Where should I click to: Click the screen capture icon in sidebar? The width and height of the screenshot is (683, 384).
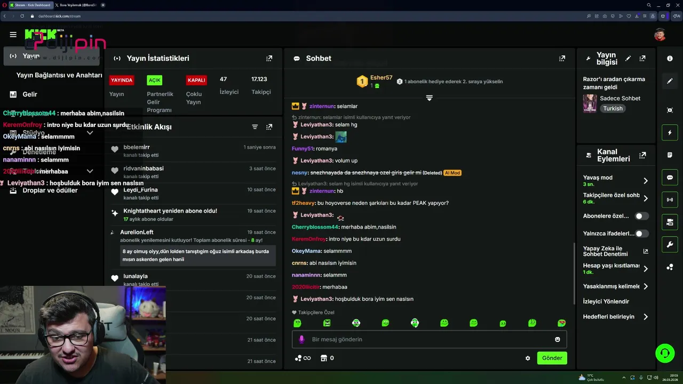pos(670,110)
